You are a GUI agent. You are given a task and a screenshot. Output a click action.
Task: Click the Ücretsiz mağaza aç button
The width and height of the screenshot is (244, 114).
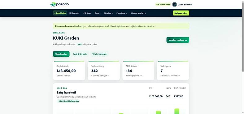(x=178, y=40)
